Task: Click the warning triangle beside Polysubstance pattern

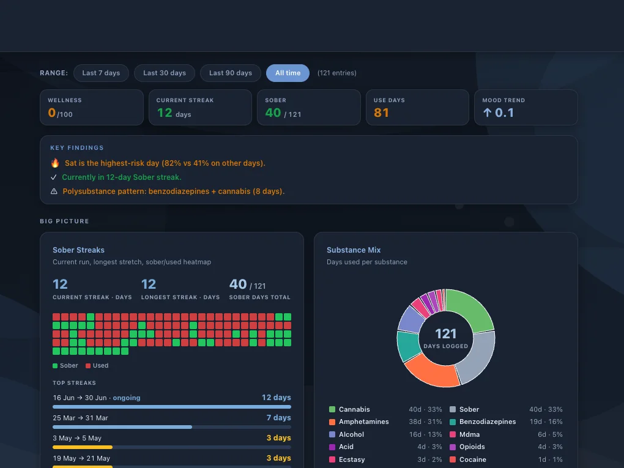Action: pos(54,191)
